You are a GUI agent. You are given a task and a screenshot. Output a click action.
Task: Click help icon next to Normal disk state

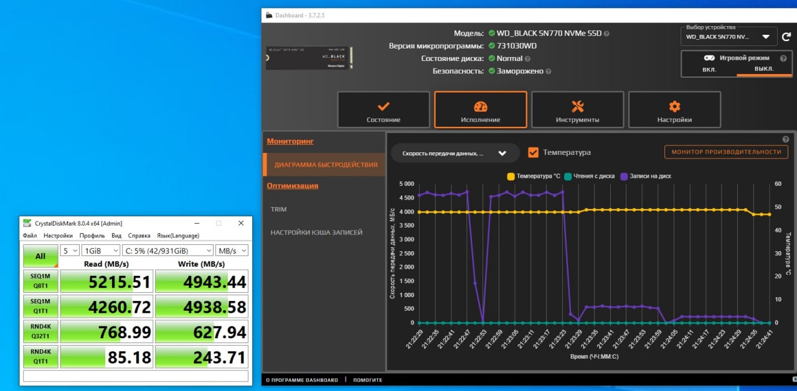click(527, 58)
